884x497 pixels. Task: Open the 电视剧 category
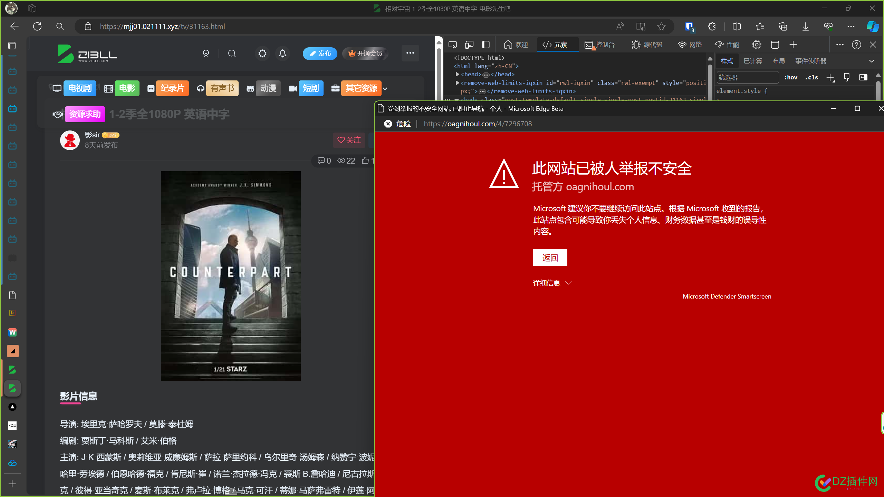click(80, 88)
